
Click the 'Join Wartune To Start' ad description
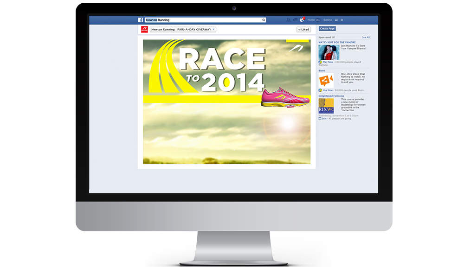point(353,46)
